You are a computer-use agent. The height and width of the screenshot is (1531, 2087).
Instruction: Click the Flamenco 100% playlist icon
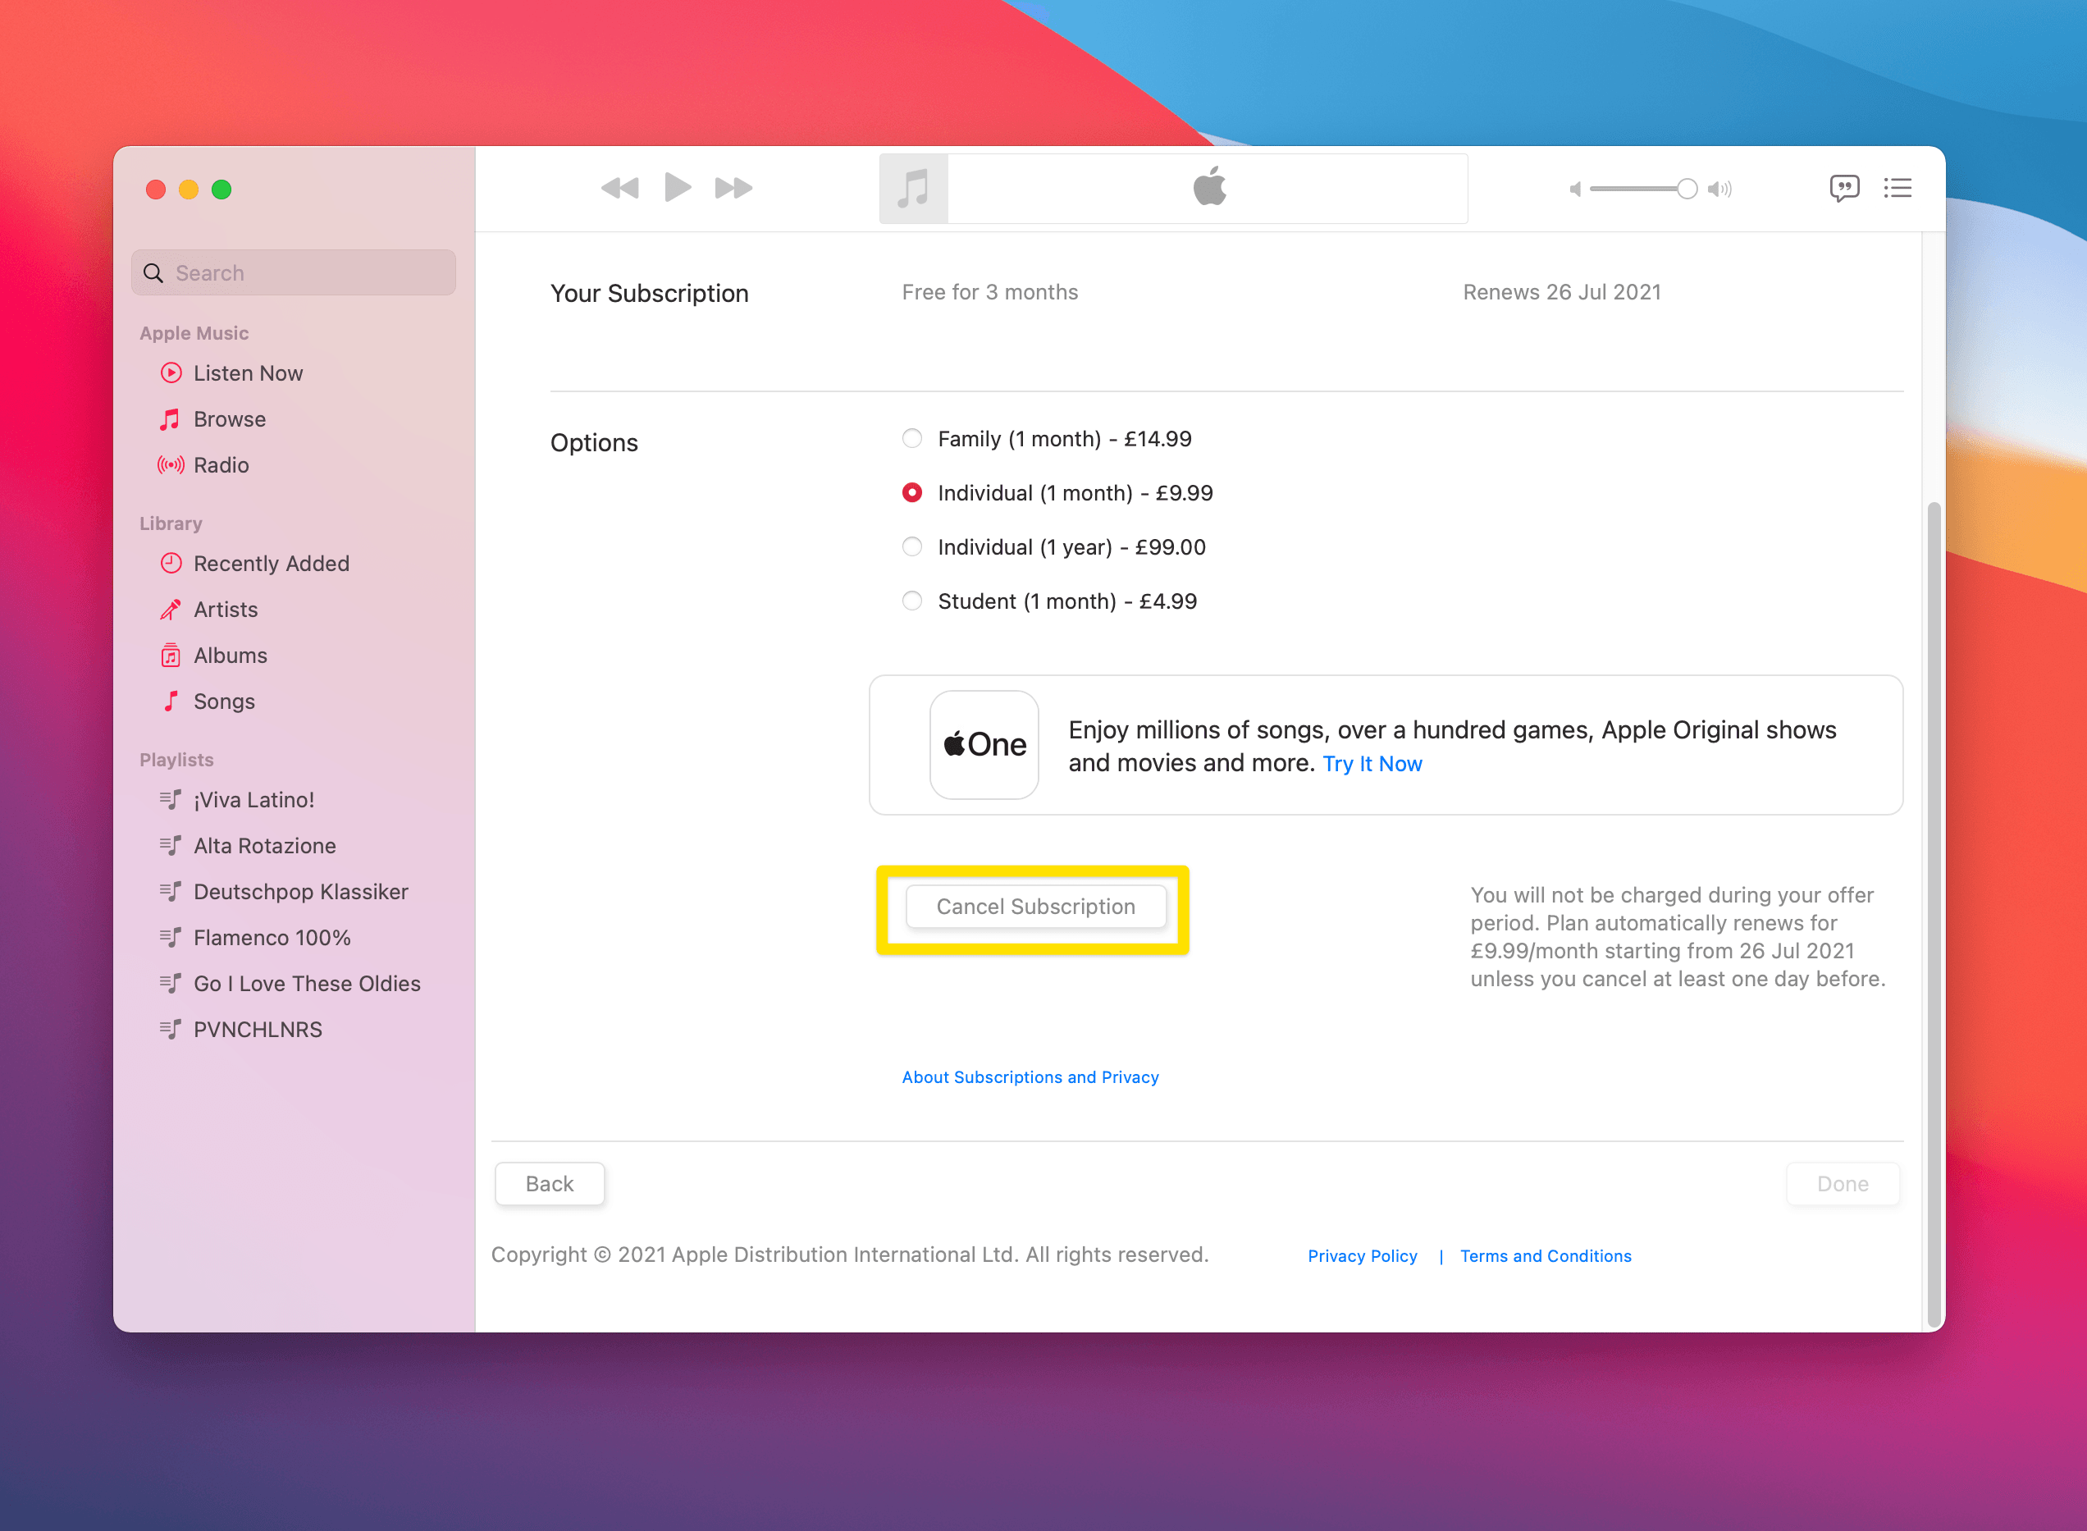coord(171,938)
